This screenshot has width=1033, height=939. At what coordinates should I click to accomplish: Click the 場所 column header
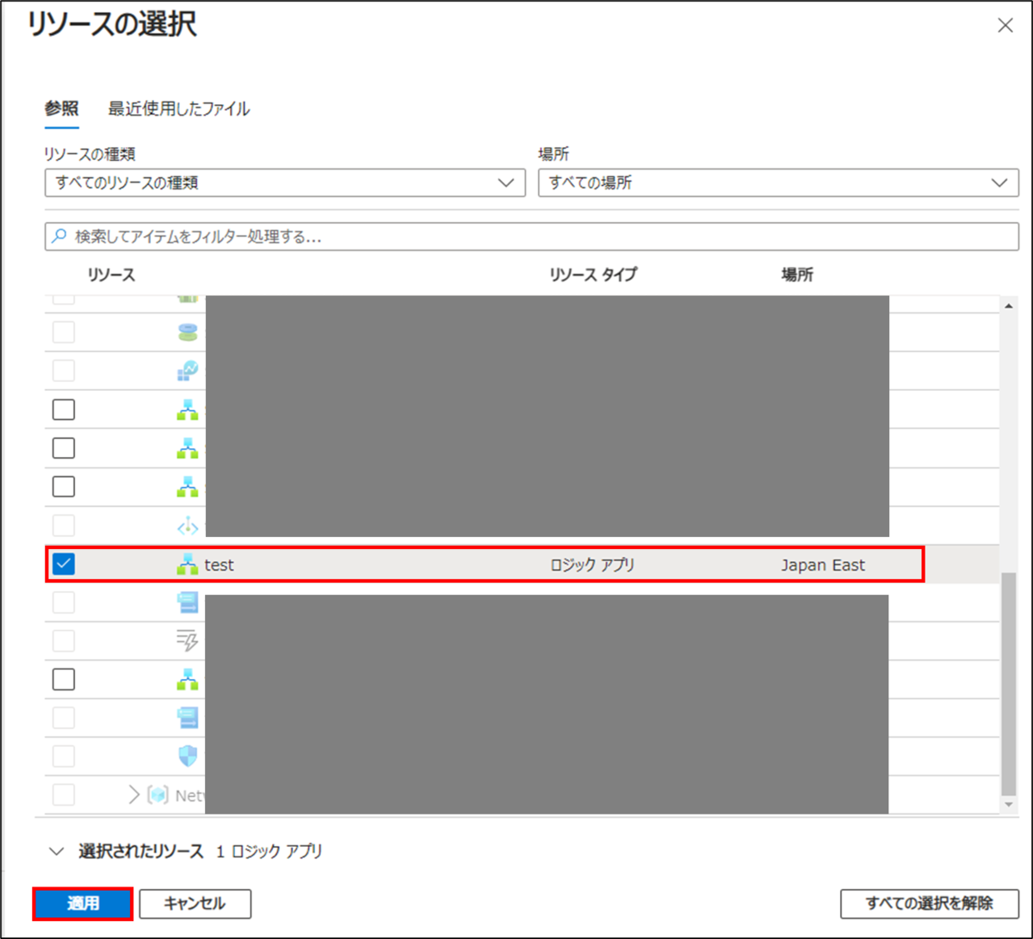tap(797, 275)
